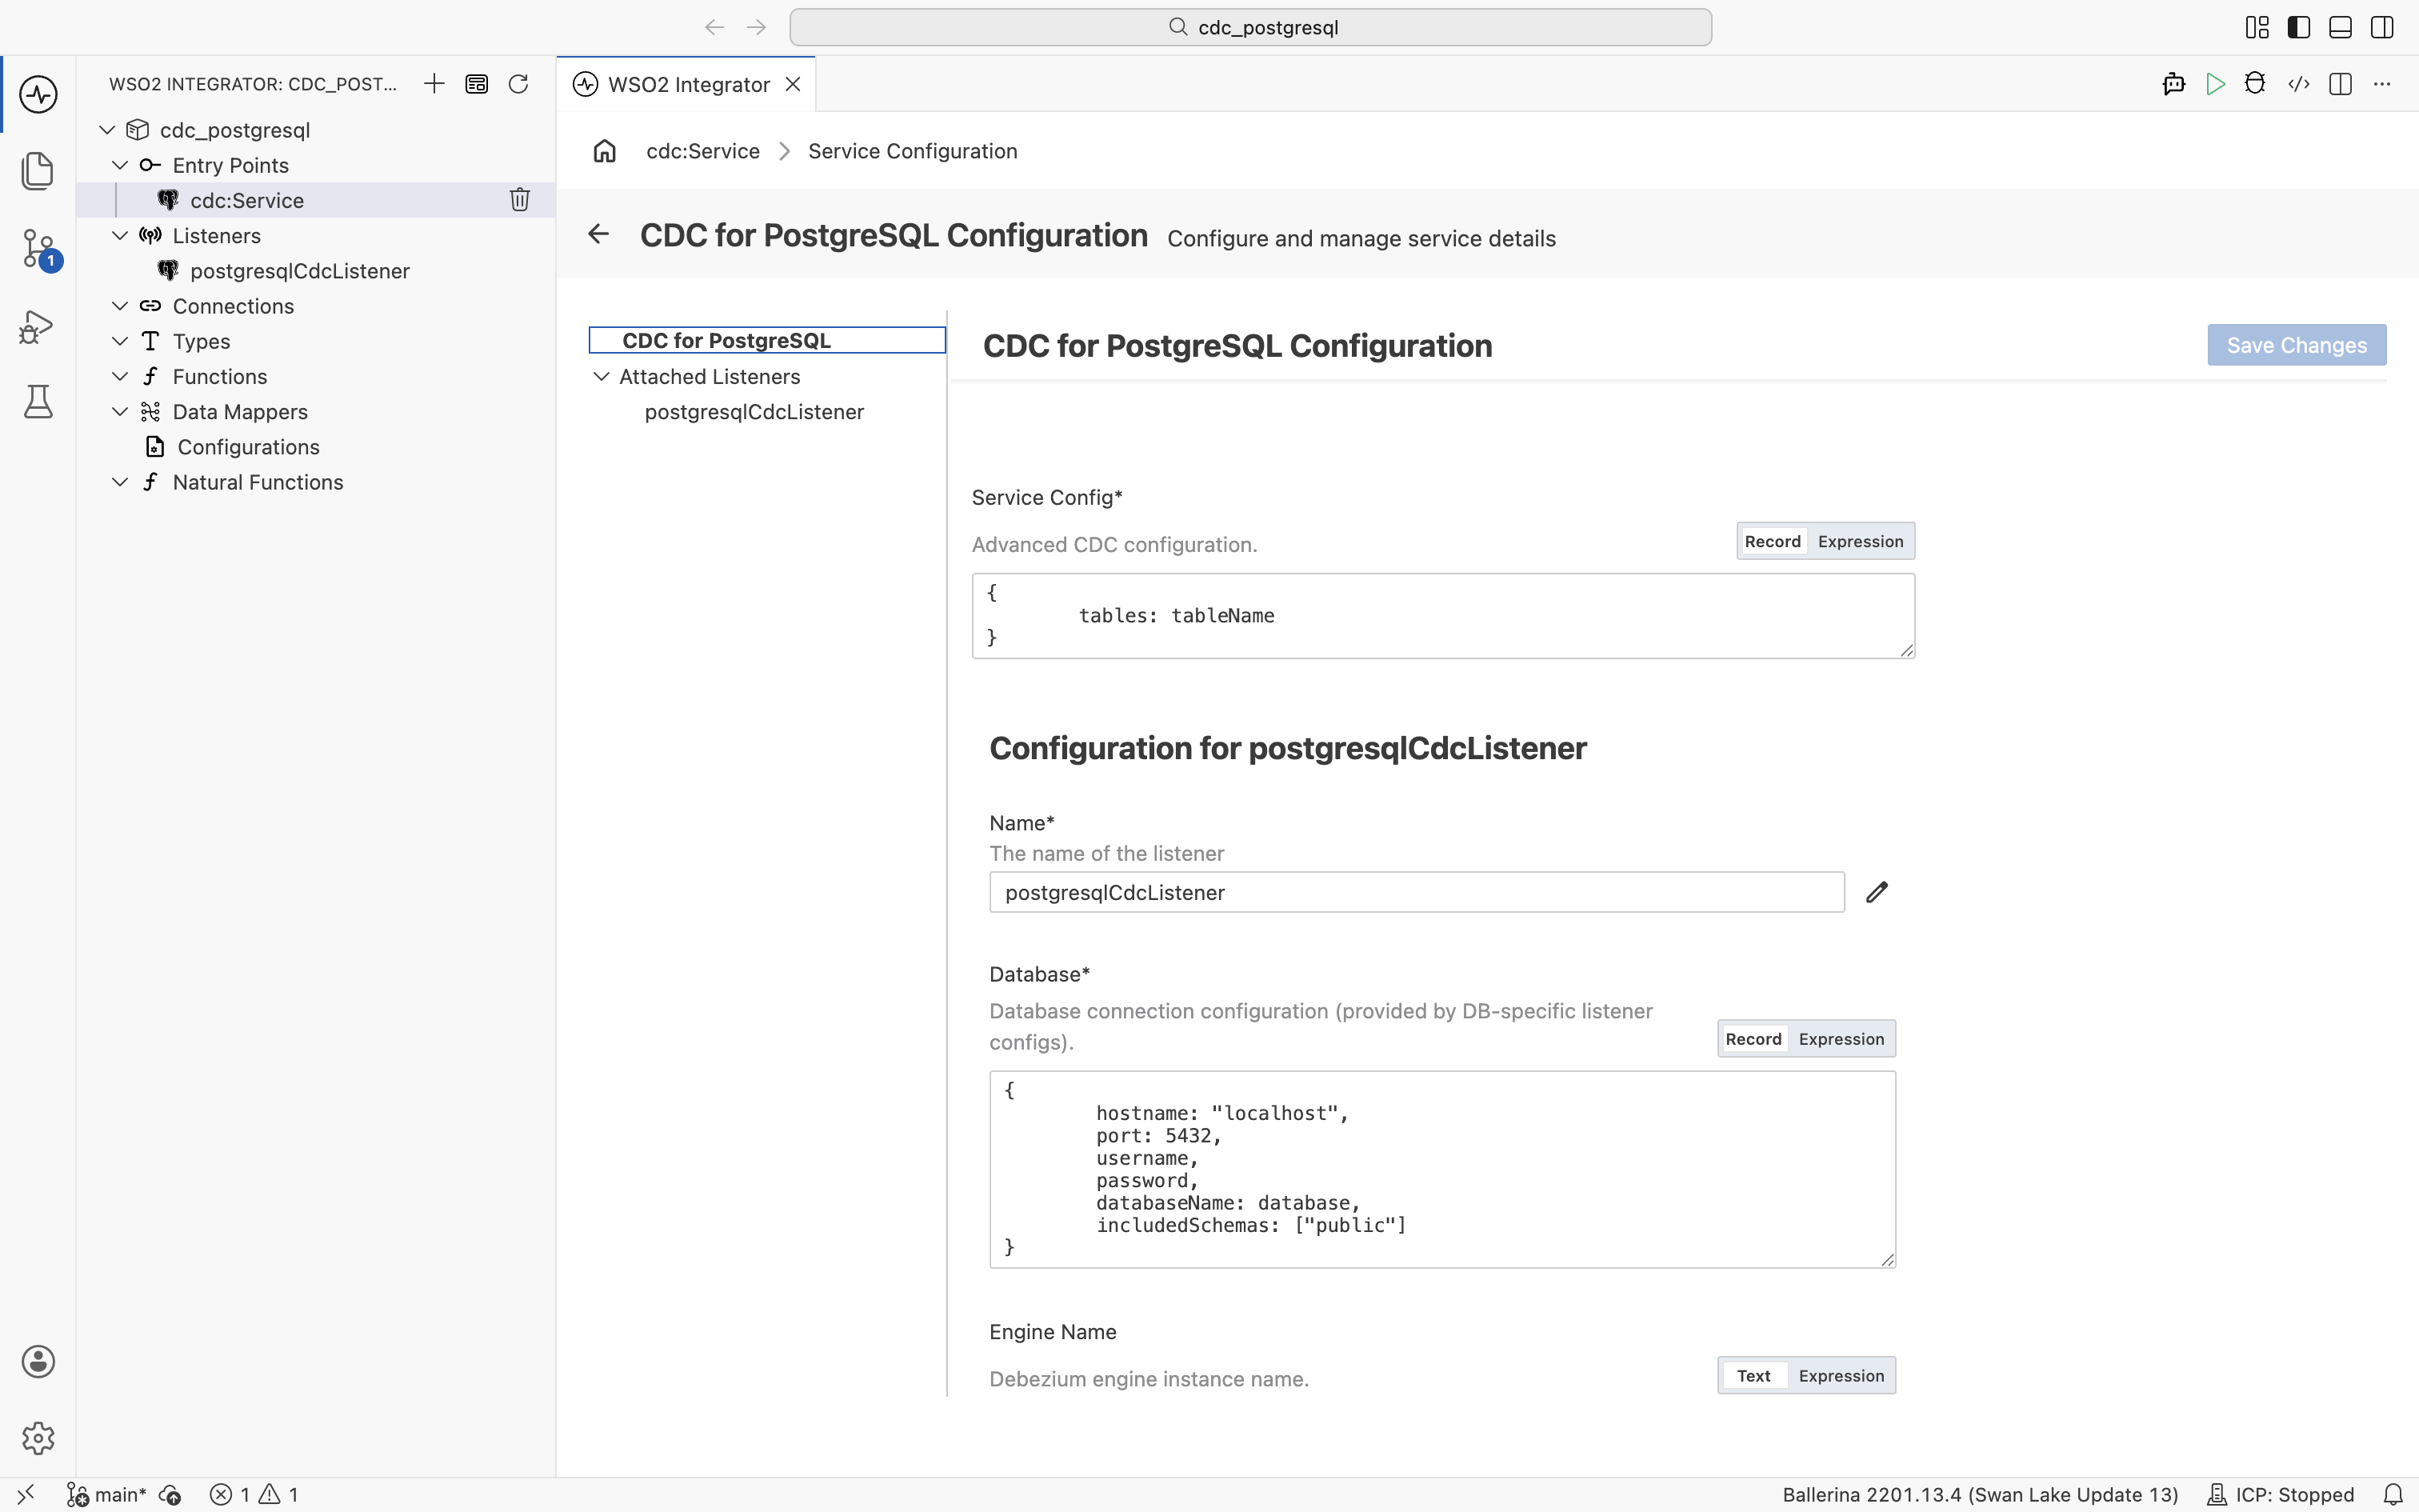This screenshot has height=1512, width=2419.
Task: Open the Accounts icon in activity bar
Action: (x=38, y=1362)
